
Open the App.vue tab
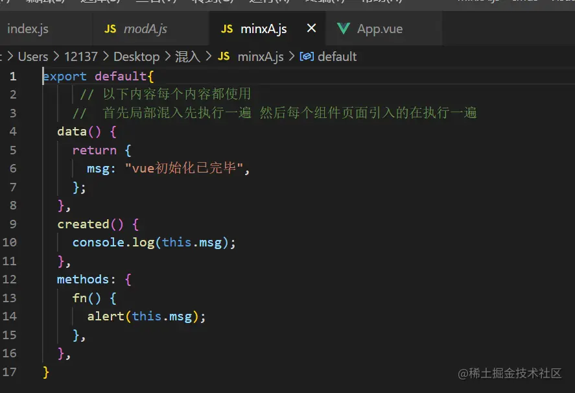384,29
